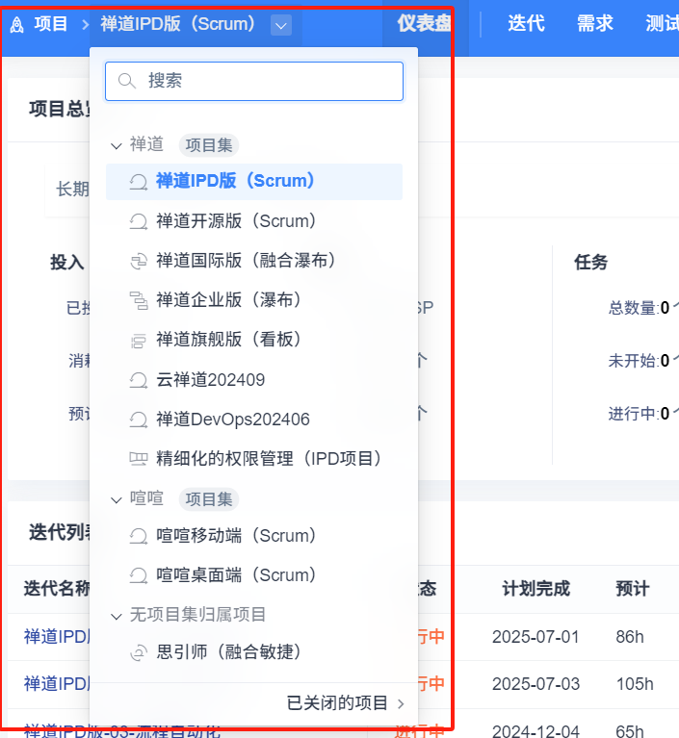The height and width of the screenshot is (738, 679).
Task: Click the 计划完成 column header
Action: point(536,589)
